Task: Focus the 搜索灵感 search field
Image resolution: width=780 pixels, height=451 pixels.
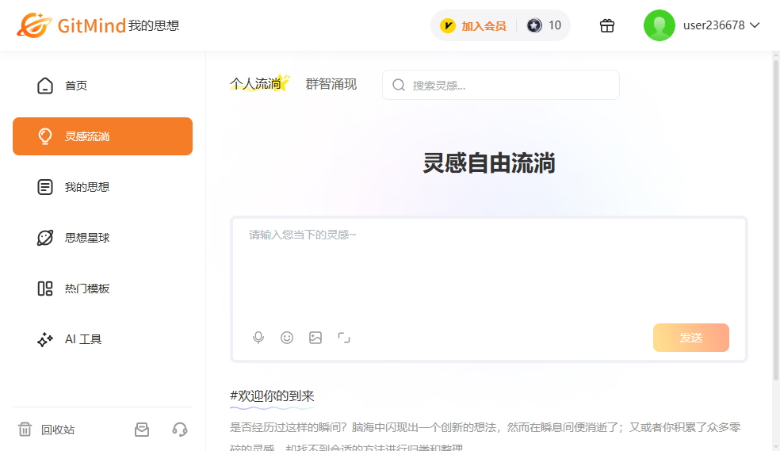Action: (x=501, y=85)
